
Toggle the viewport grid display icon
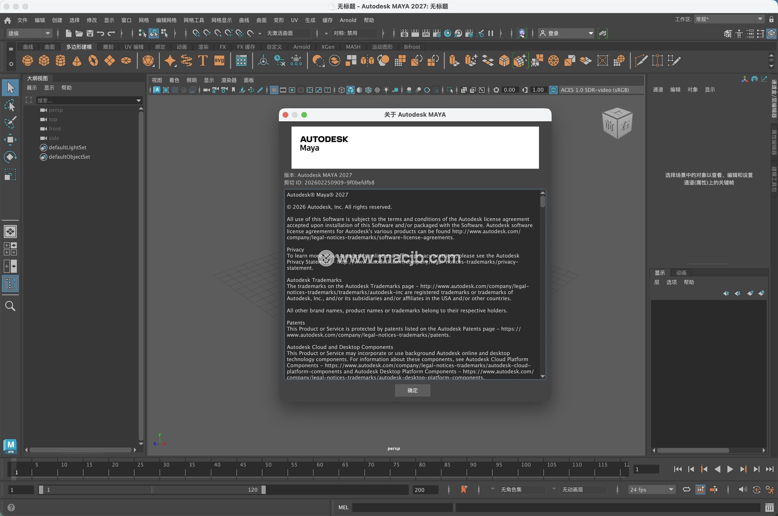tap(274, 90)
